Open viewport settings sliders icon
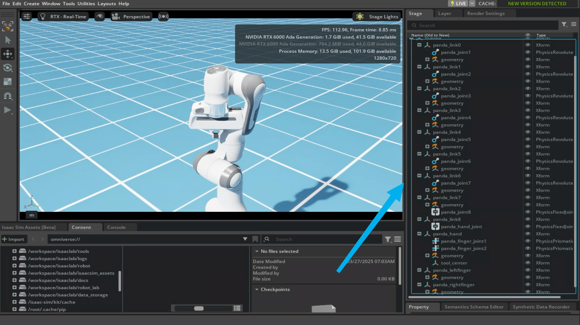Image resolution: width=580 pixels, height=325 pixels. (x=27, y=16)
